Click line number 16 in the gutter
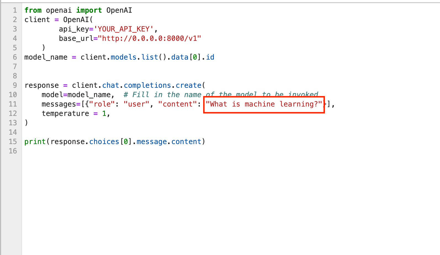The image size is (440, 255). [13, 151]
